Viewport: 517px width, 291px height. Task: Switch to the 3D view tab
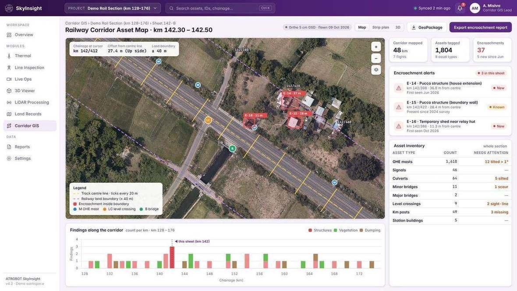coord(398,27)
